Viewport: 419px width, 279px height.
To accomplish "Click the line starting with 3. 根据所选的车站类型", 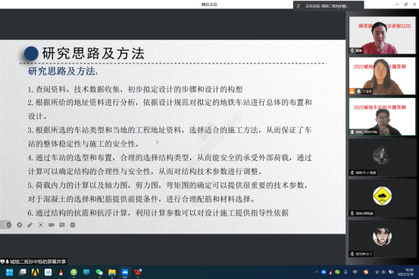I will click(170, 130).
